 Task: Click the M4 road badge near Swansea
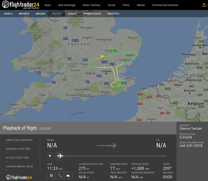pyautogui.click(x=39, y=73)
